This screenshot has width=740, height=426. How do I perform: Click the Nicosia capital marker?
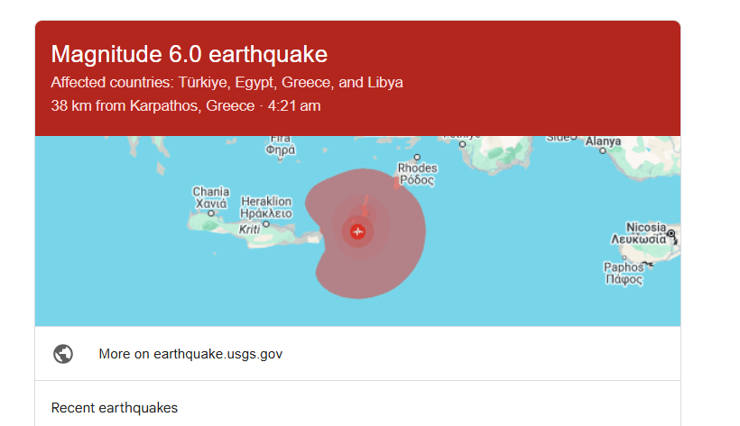click(x=671, y=234)
